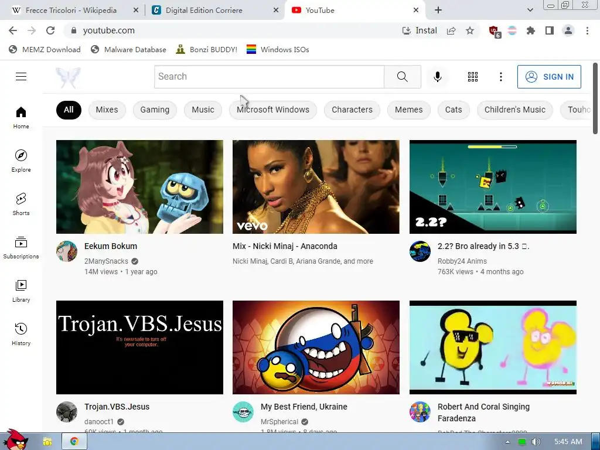
Task: Start voice search with microphone icon
Action: tap(437, 77)
